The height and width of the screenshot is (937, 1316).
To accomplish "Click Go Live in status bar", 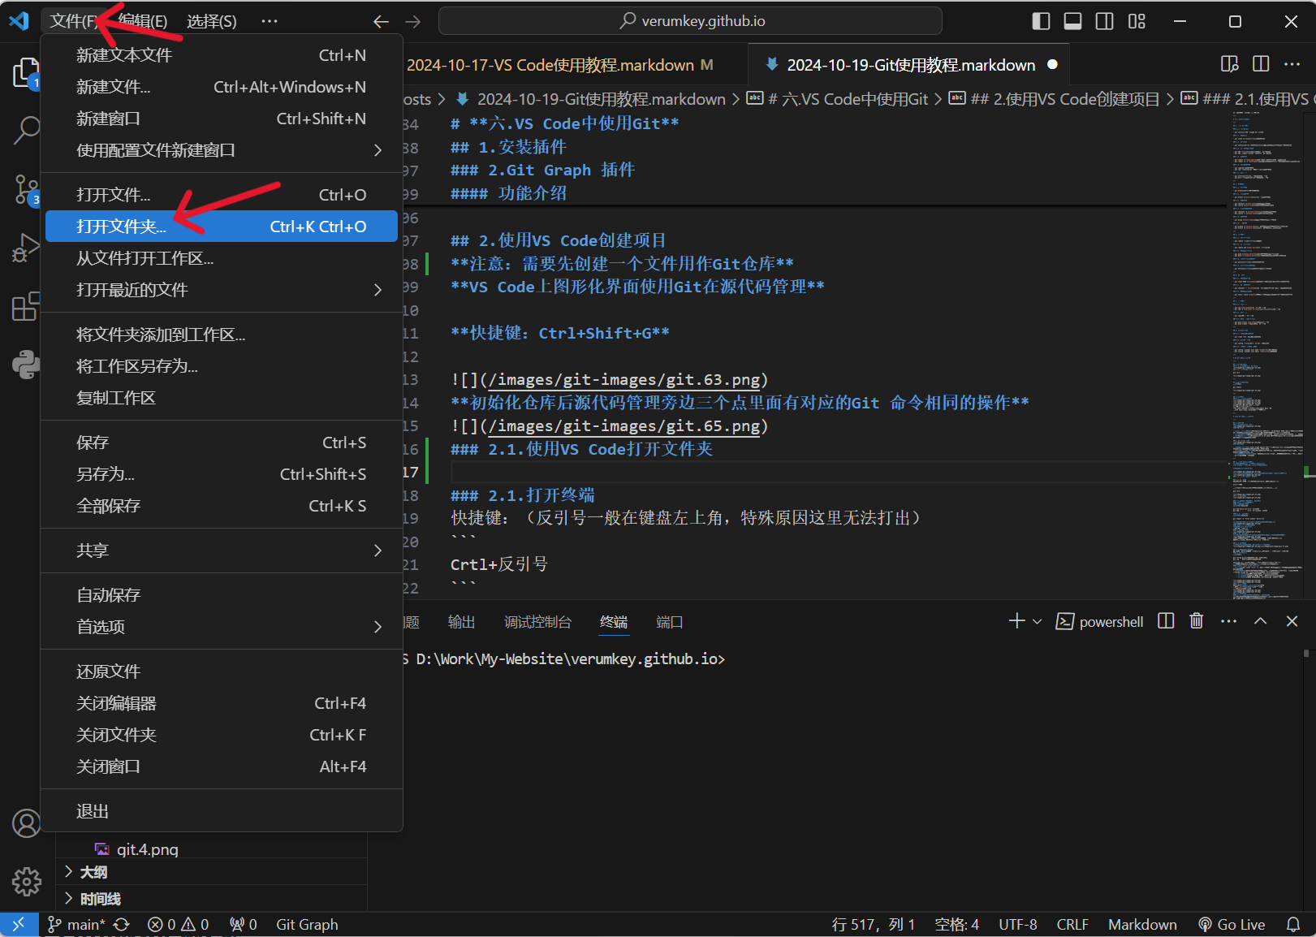I will [1232, 925].
